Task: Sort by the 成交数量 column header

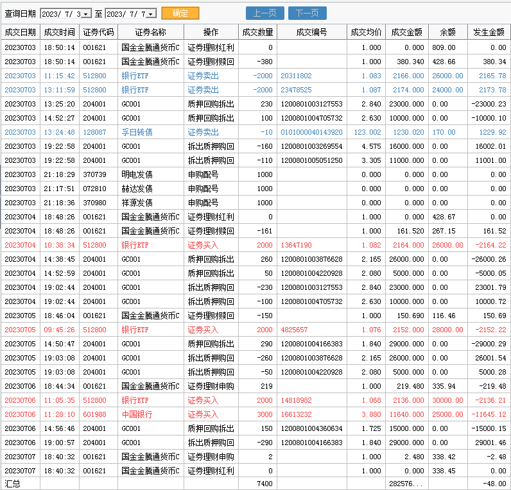Action: (257, 32)
